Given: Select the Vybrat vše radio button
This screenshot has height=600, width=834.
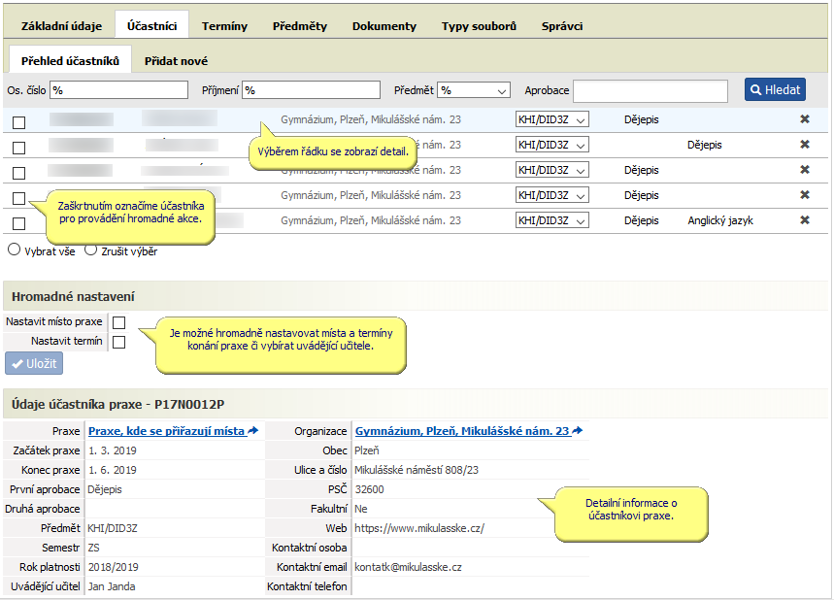Looking at the screenshot, I should pos(15,250).
